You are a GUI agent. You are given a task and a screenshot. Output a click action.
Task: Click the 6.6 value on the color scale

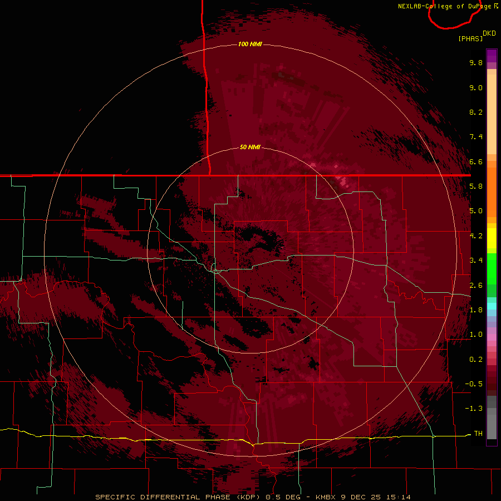click(476, 161)
